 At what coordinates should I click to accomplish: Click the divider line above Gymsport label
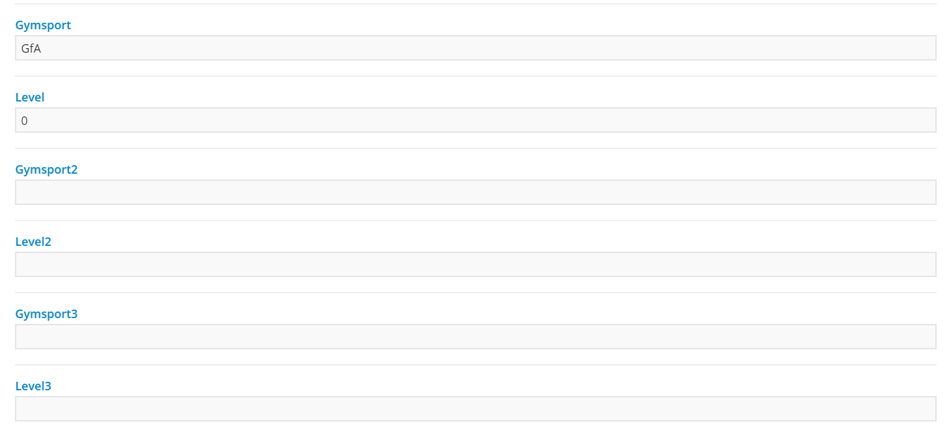(x=475, y=4)
